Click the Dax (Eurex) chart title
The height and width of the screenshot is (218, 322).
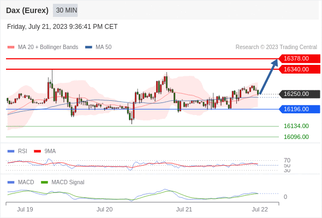(27, 10)
